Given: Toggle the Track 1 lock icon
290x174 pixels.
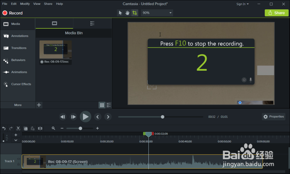Looking at the screenshot, I should coord(19,164).
